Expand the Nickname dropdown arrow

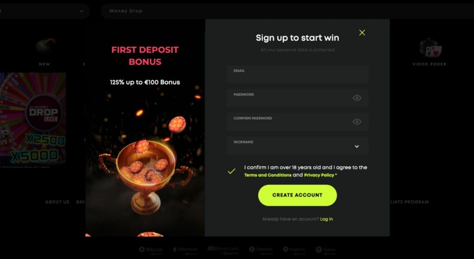(x=357, y=147)
